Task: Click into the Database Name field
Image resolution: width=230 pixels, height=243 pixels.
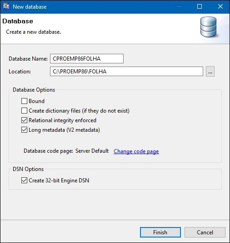Action: tap(87, 58)
